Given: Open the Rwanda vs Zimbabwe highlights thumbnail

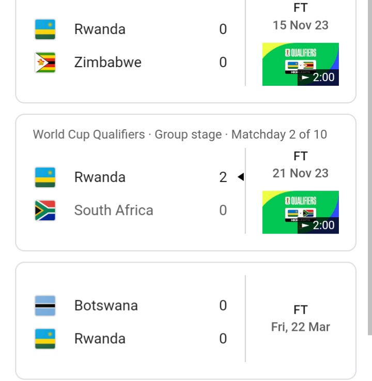Looking at the screenshot, I should (300, 64).
